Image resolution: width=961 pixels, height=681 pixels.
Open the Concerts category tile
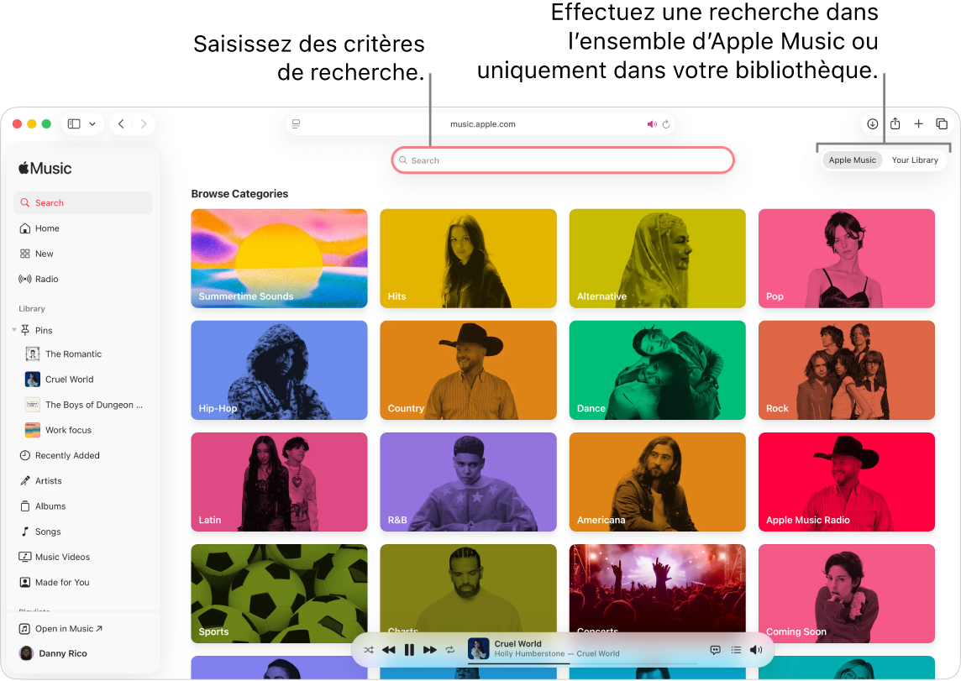658,588
